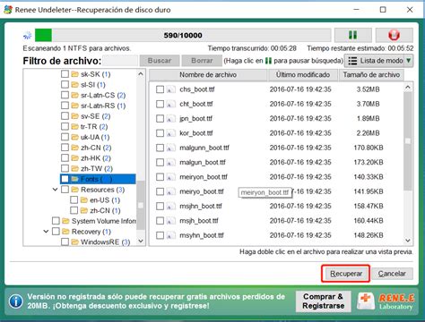The image size is (425, 322).
Task: Click the folder icon of en-US
Action: (x=84, y=199)
